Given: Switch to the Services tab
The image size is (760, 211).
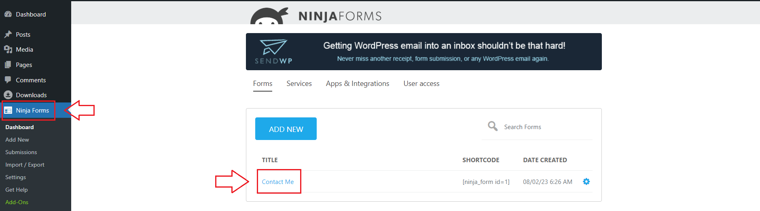Looking at the screenshot, I should coord(299,84).
